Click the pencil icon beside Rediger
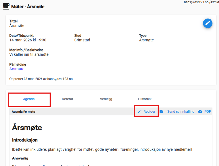Image resolution: width=219 pixels, height=166 pixels. (x=140, y=111)
